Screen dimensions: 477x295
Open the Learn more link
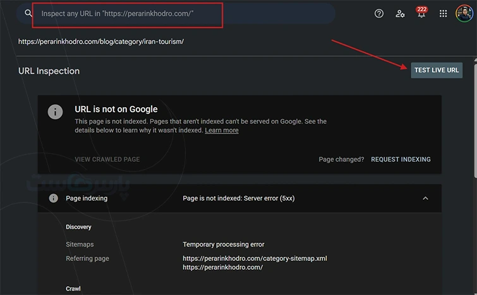click(222, 130)
